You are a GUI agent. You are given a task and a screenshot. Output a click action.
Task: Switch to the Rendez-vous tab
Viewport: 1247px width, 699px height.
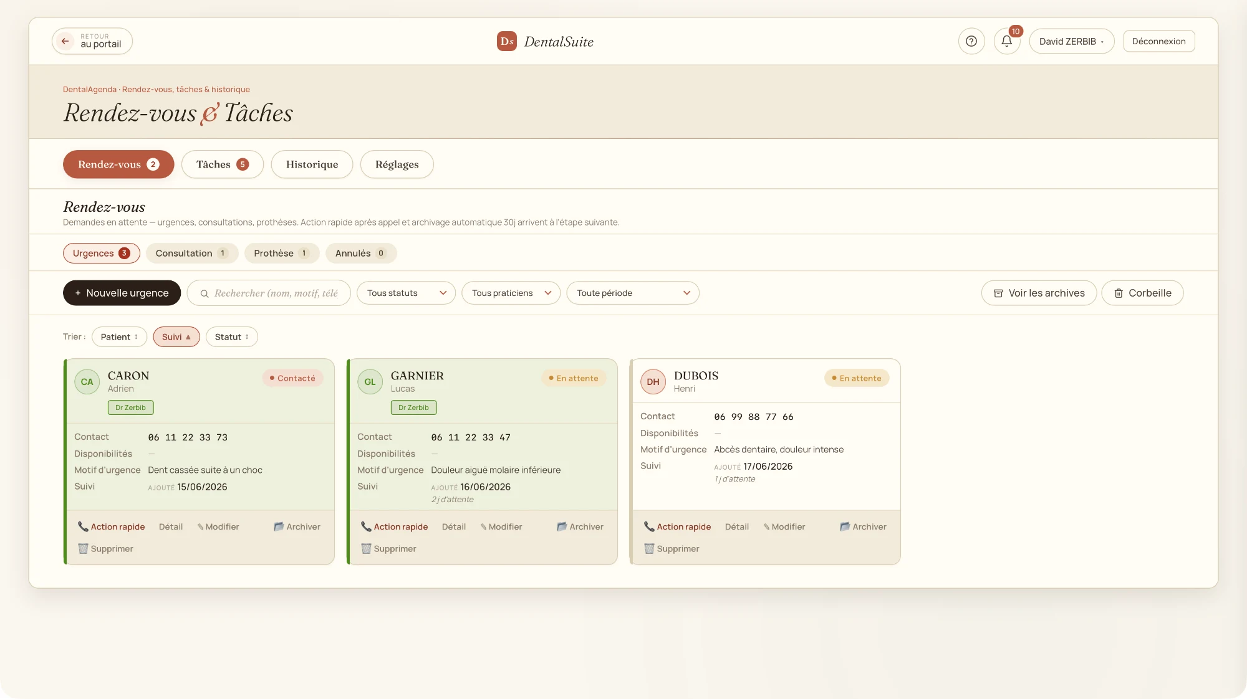118,164
